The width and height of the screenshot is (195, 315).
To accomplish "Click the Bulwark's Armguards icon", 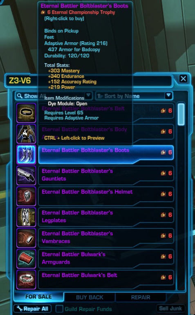I will tap(26, 259).
